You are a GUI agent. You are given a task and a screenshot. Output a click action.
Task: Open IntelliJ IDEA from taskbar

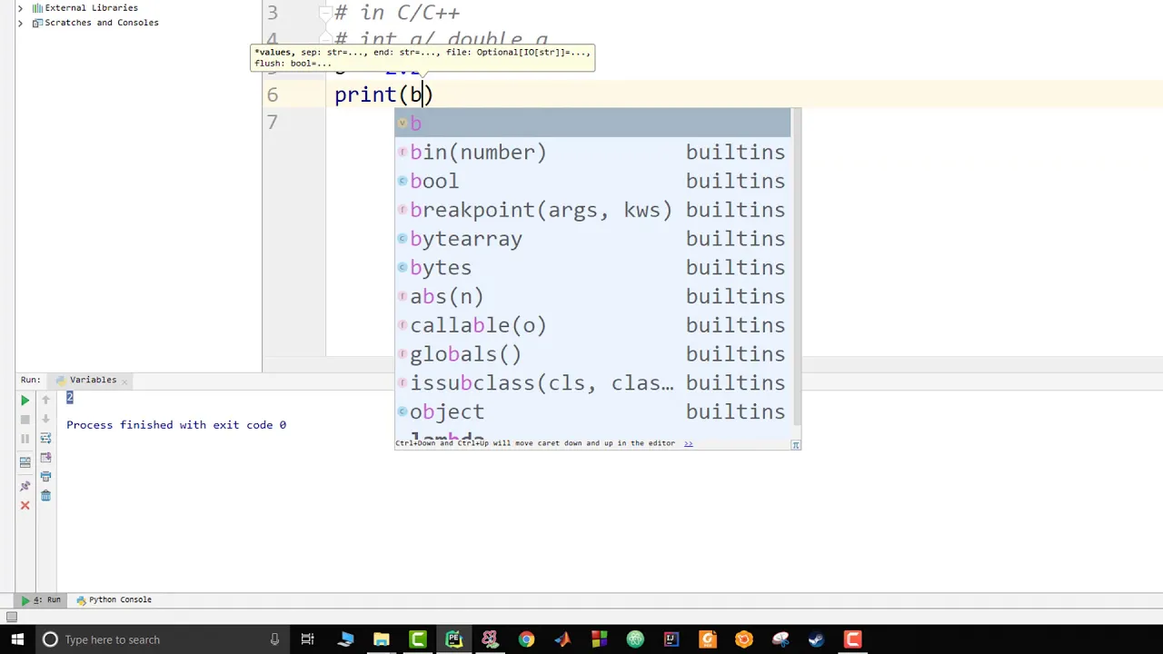click(671, 639)
